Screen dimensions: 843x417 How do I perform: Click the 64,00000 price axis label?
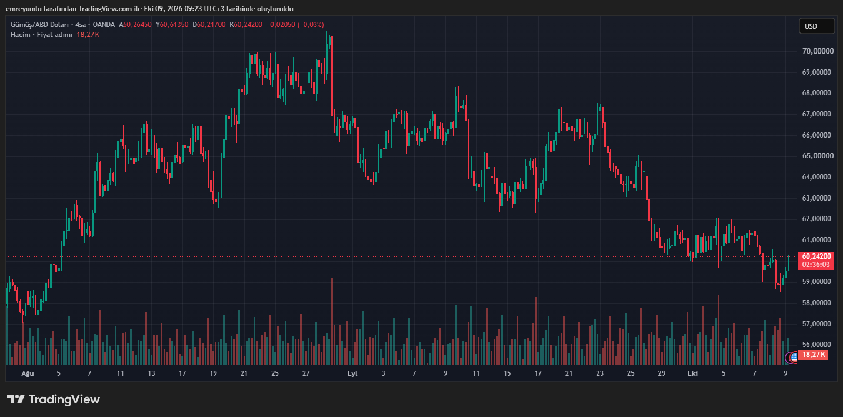click(818, 177)
